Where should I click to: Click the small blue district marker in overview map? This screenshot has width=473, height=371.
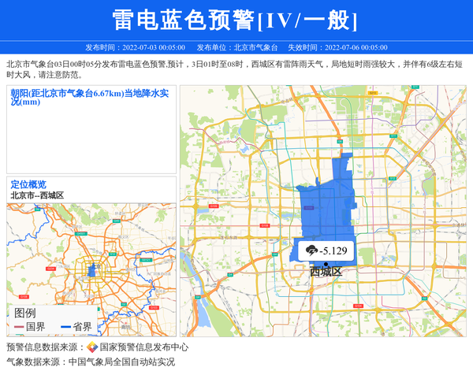point(91,270)
